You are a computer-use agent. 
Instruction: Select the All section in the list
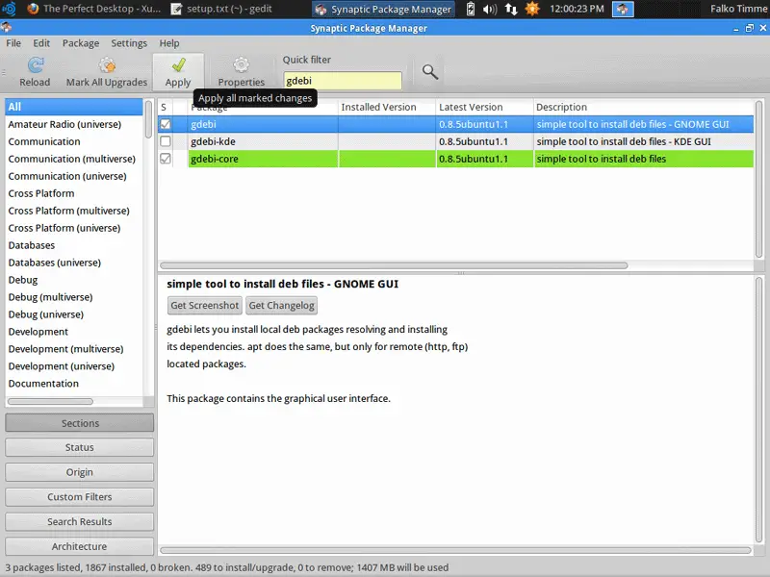pyautogui.click(x=74, y=107)
